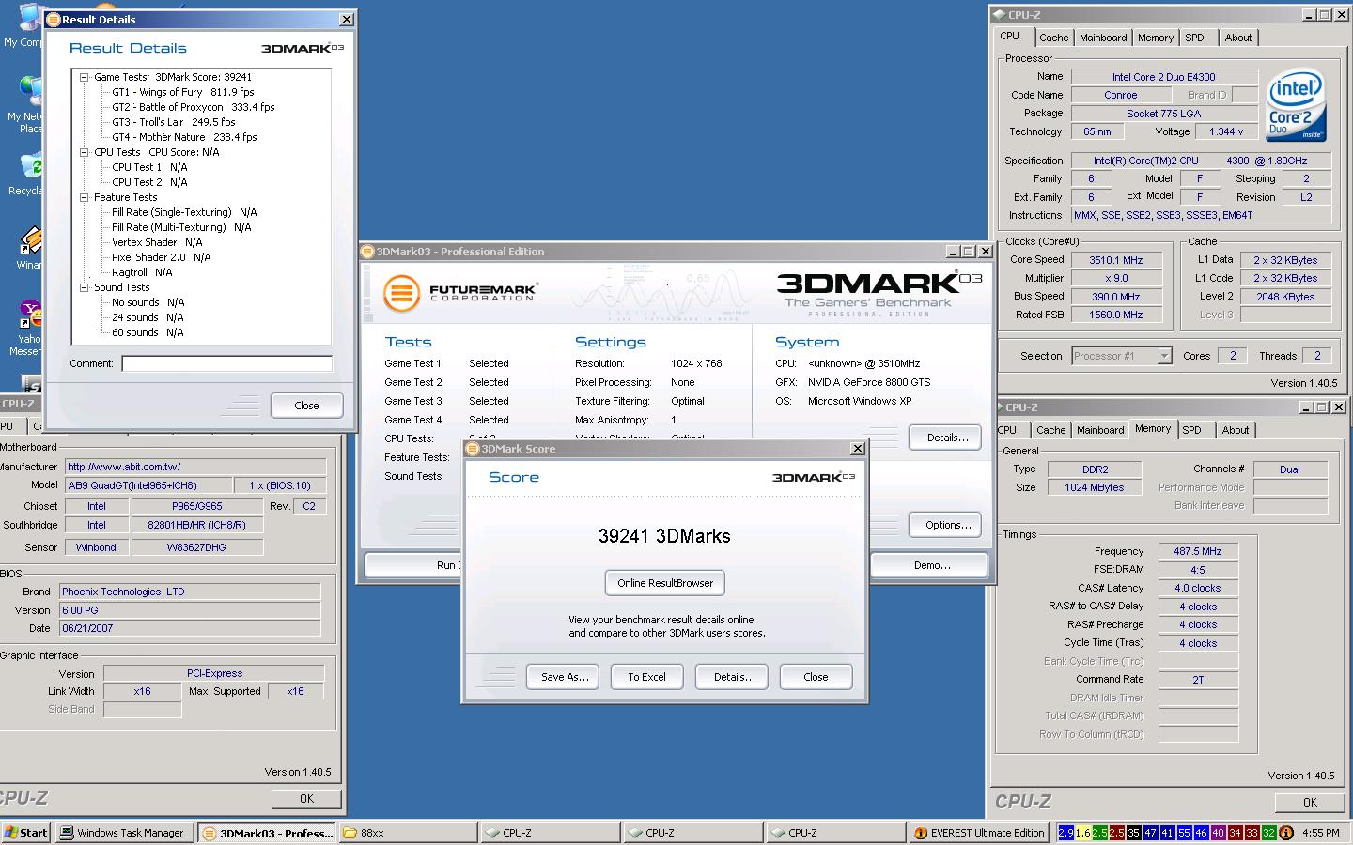This screenshot has width=1353, height=845.
Task: Click the purple 40 tray sensor reading
Action: point(1218,833)
